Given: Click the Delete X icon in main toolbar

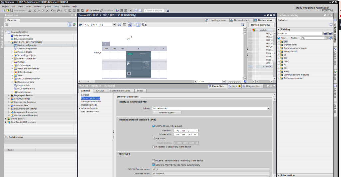Looking at the screenshot, I should (47, 10).
